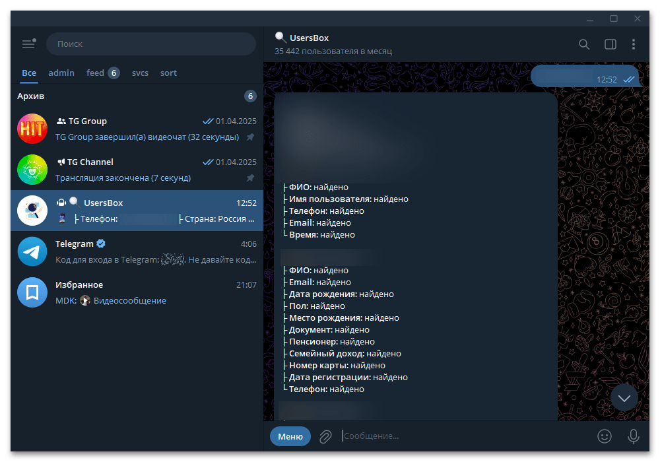The height and width of the screenshot is (462, 660).
Task: Switch to the svcs folder tab
Action: tap(140, 73)
